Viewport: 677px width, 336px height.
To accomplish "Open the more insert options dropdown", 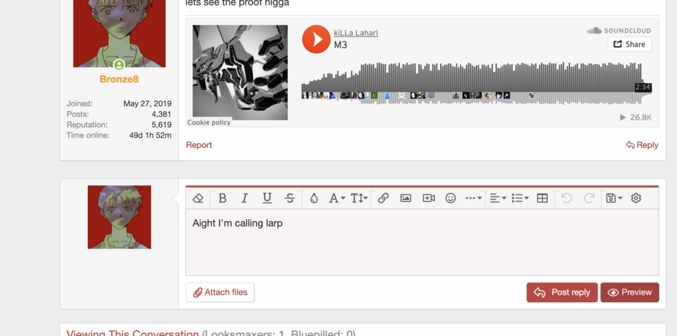I will 474,198.
